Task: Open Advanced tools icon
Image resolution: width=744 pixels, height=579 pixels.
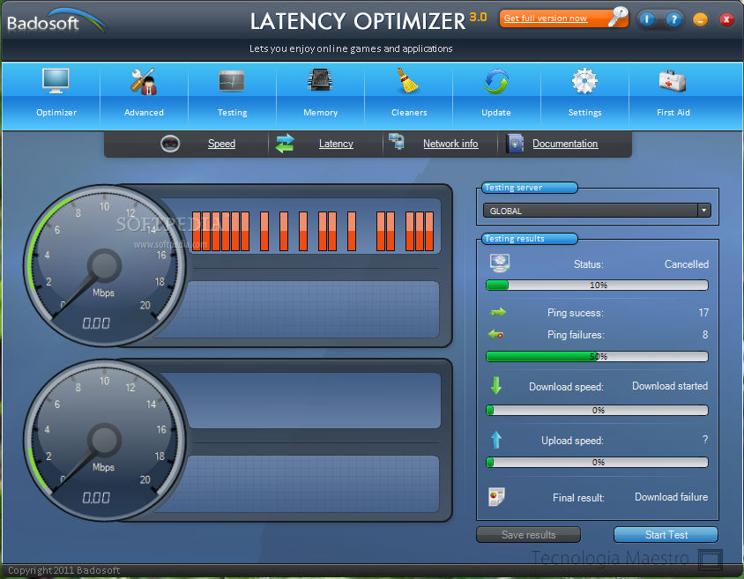Action: point(144,81)
